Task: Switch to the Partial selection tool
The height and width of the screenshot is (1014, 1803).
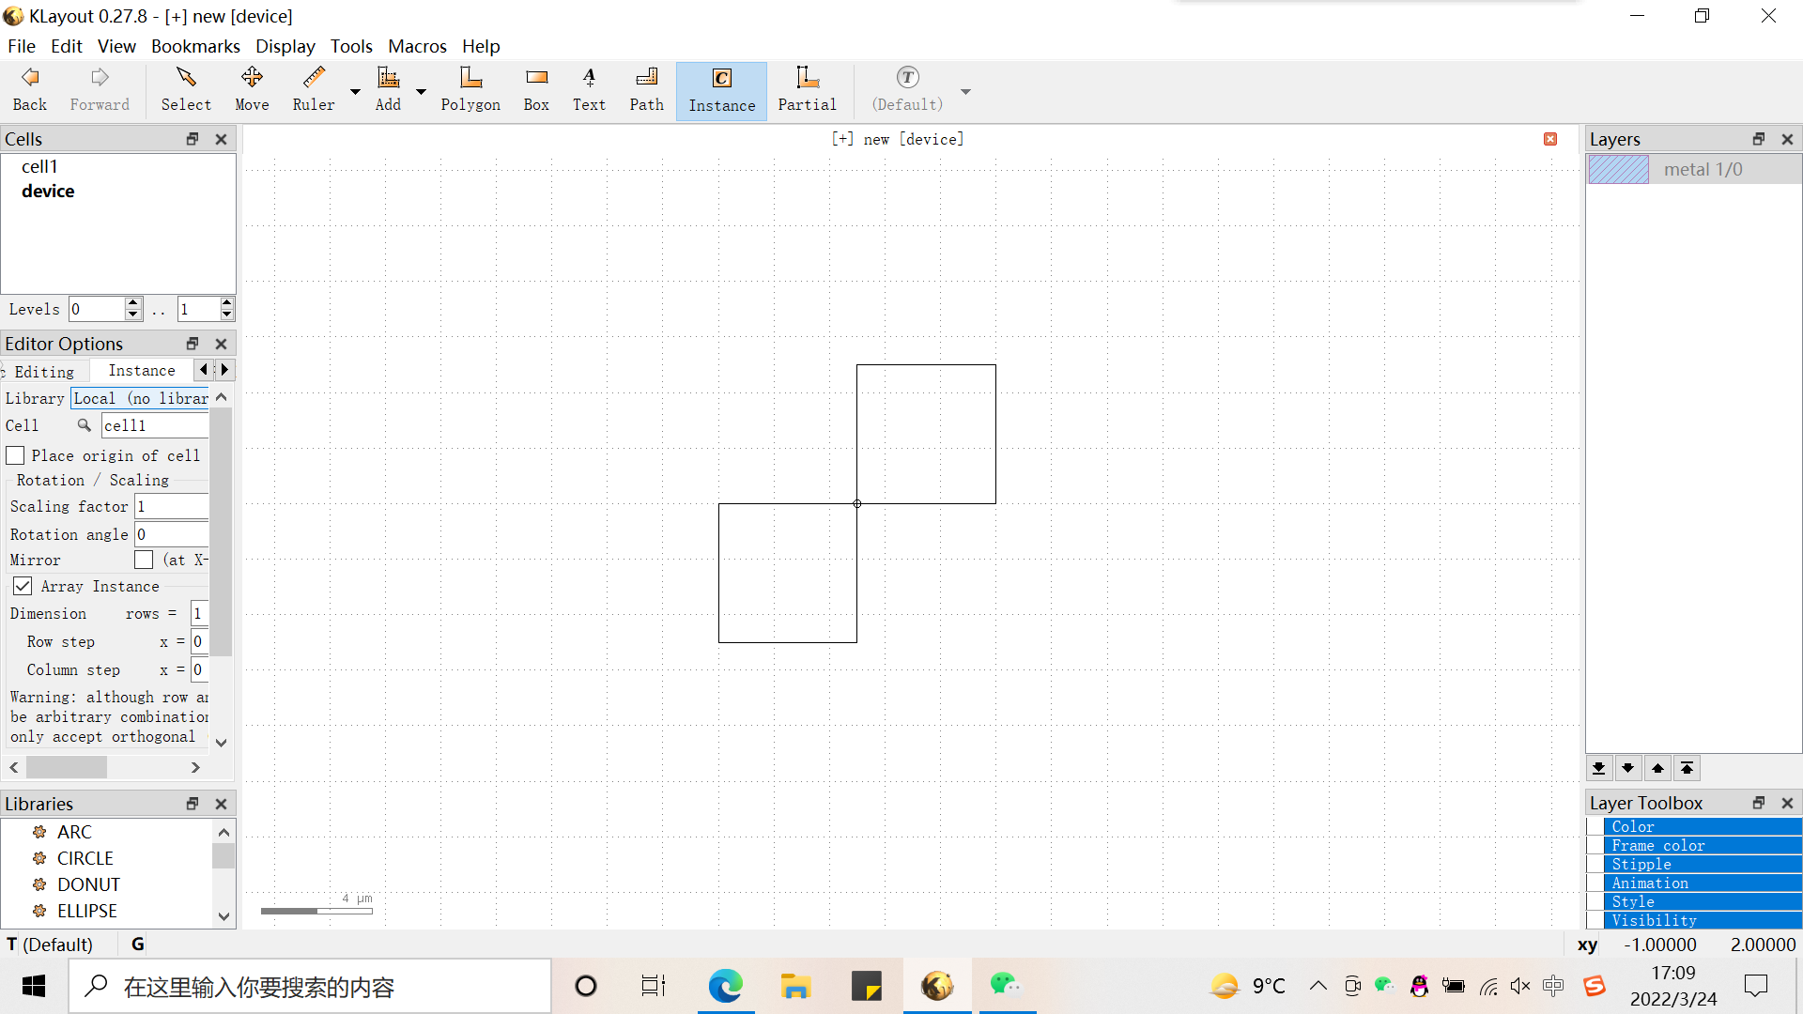Action: pos(807,90)
